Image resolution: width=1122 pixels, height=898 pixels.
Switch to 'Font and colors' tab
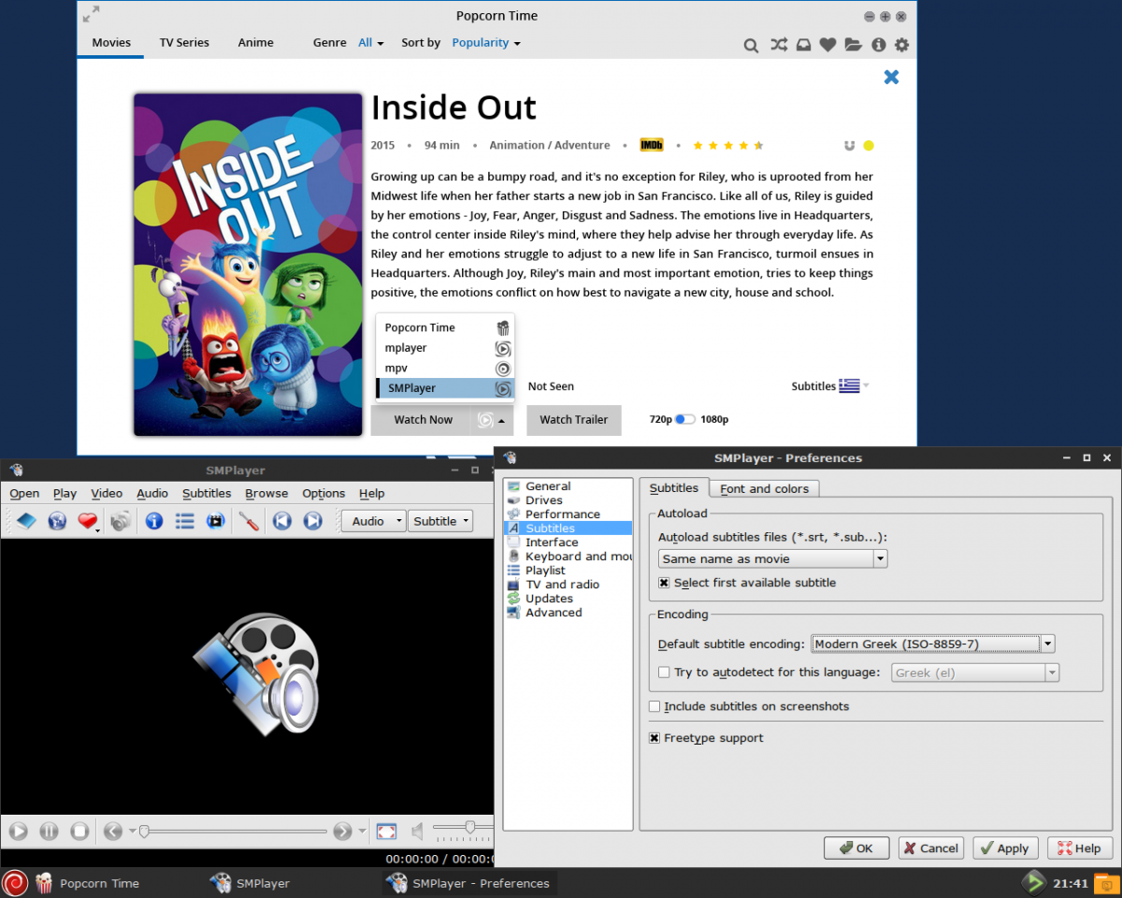764,488
